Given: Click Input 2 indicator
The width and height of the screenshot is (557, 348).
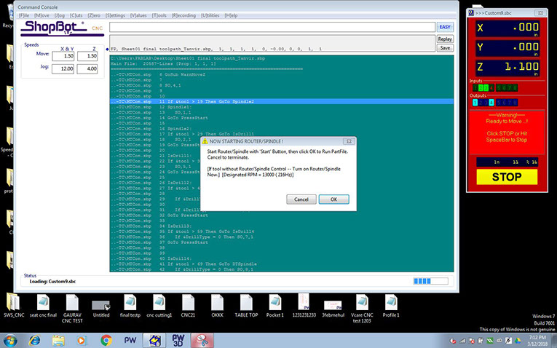Looking at the screenshot, I should pyautogui.click(x=481, y=87).
